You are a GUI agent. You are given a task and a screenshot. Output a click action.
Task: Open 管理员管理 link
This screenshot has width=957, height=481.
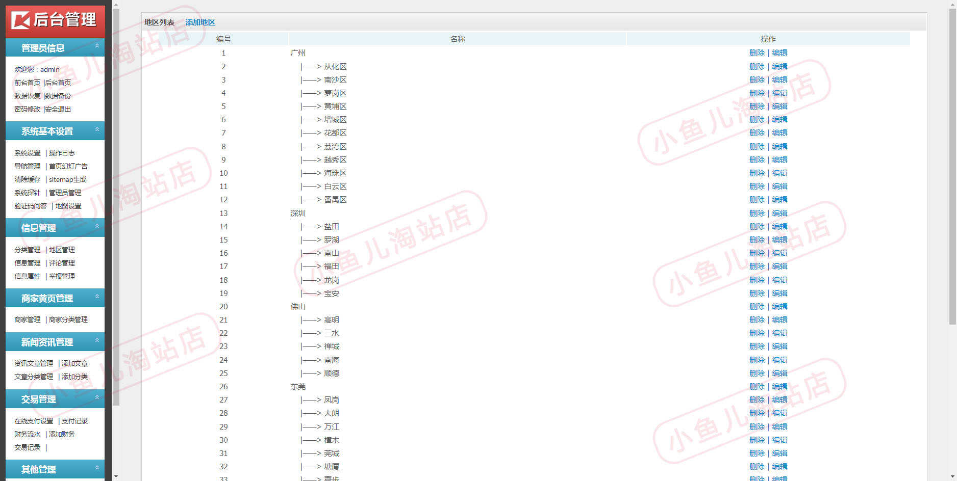point(65,193)
